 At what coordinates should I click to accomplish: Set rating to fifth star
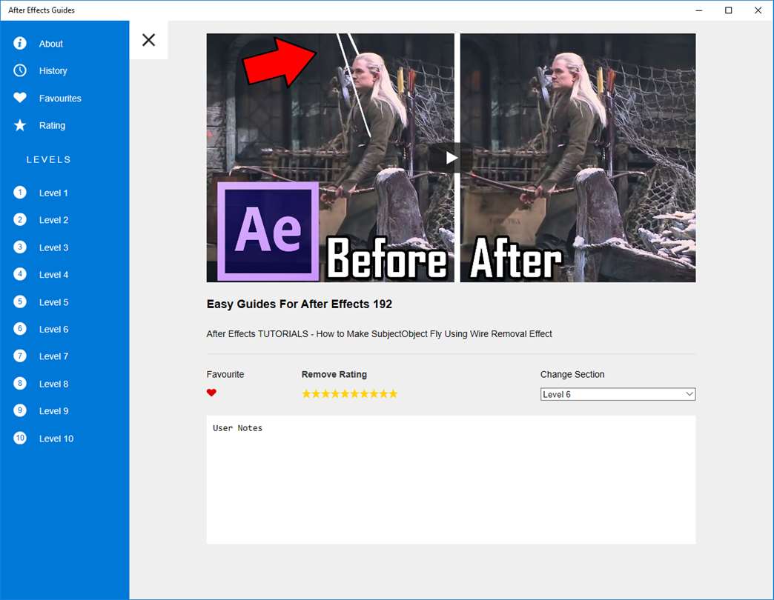(x=345, y=393)
